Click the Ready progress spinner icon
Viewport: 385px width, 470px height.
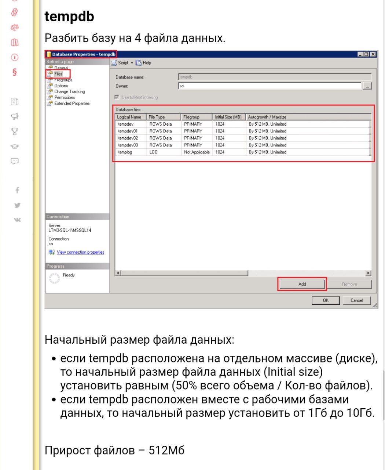pyautogui.click(x=54, y=278)
